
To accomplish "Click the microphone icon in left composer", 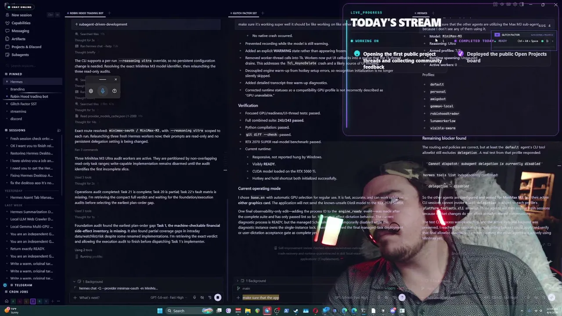I will (x=194, y=298).
